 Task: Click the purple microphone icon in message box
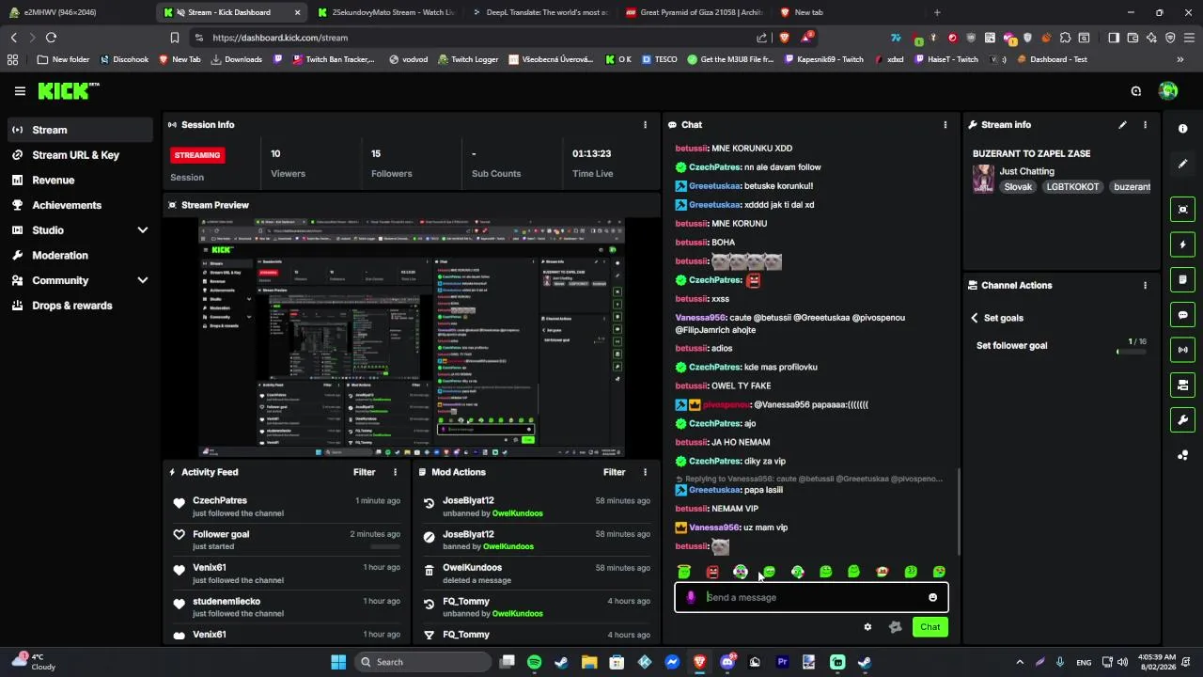tap(691, 597)
